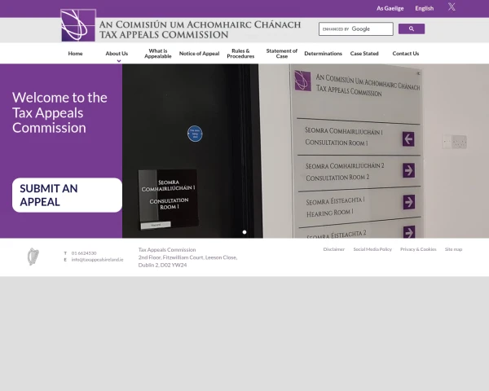489x391 pixels.
Task: Click the Submit an Appeal button
Action: click(x=67, y=195)
